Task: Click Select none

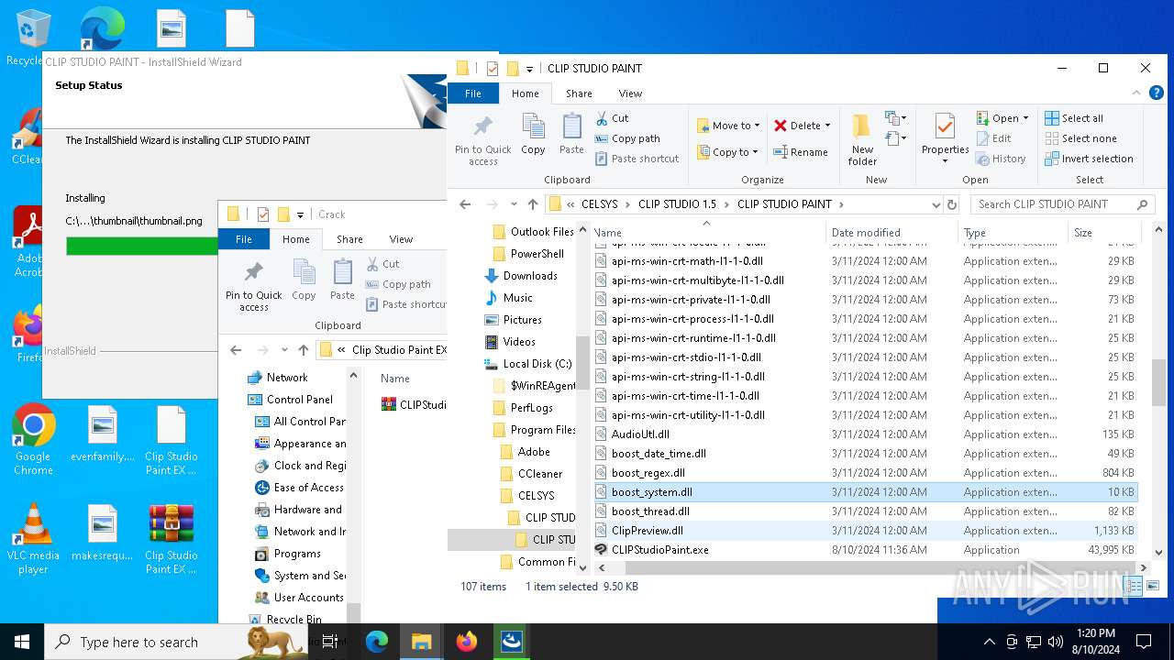Action: coord(1080,138)
